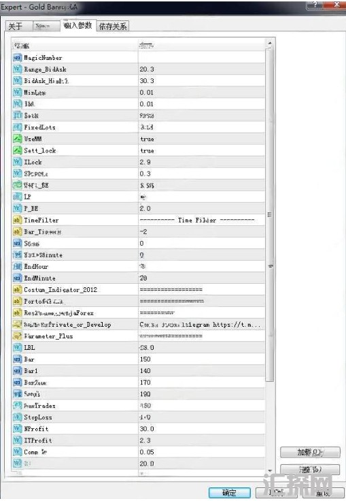Click the Range_BidAsk double type icon
Viewport: 346px width, 501px height.
17,69
